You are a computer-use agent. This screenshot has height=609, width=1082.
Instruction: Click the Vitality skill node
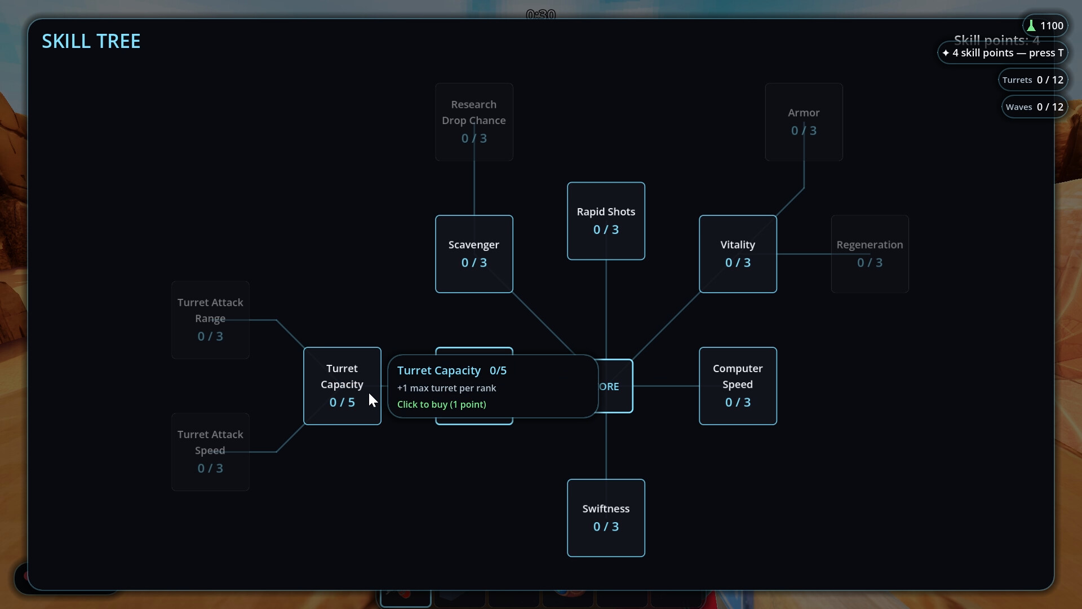tap(738, 254)
